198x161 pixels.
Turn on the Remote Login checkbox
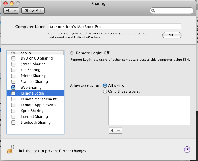point(13,93)
